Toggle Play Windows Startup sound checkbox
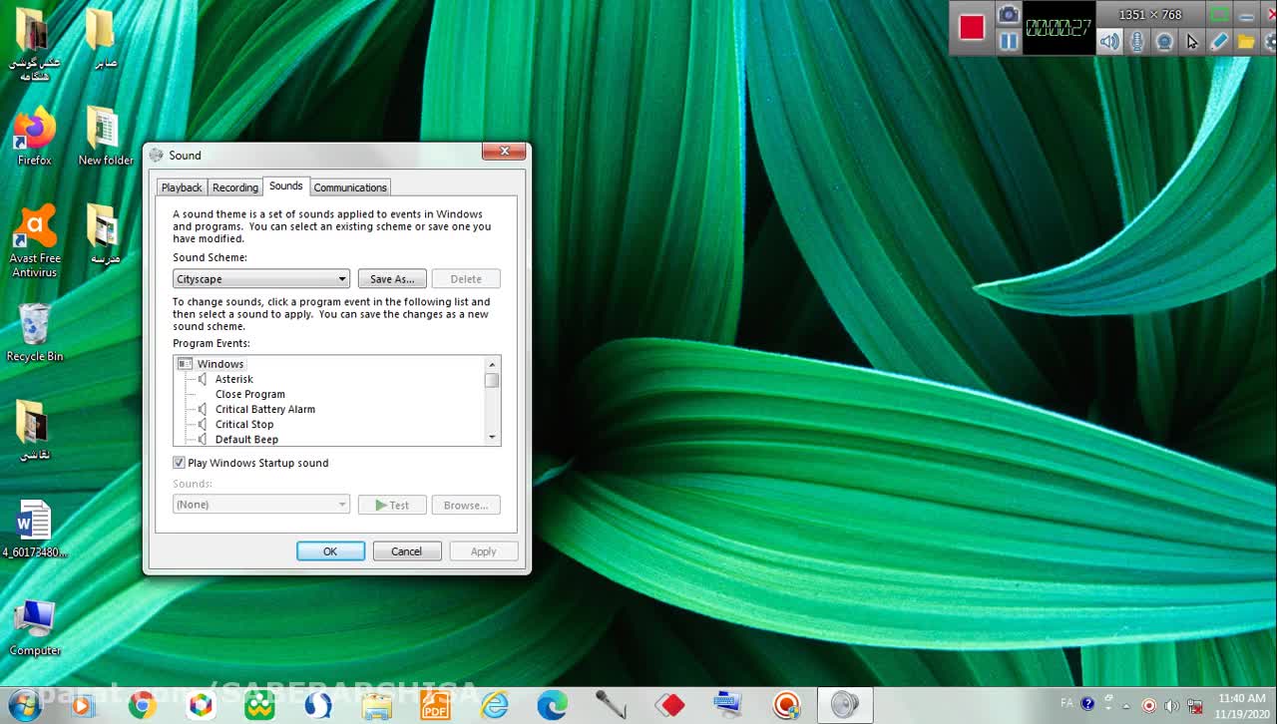Screen dimensions: 1277x724 click(x=180, y=463)
